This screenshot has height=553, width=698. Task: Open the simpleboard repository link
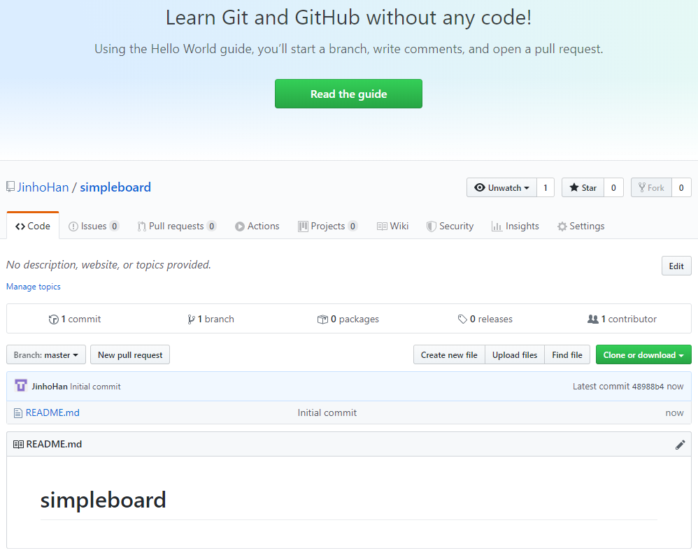[x=115, y=187]
